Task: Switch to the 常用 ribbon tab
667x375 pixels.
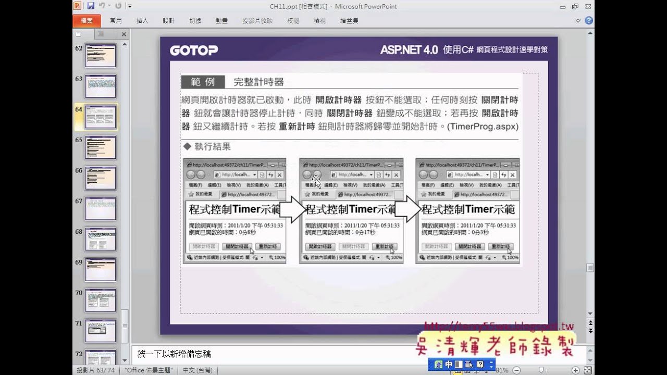Action: 116,21
